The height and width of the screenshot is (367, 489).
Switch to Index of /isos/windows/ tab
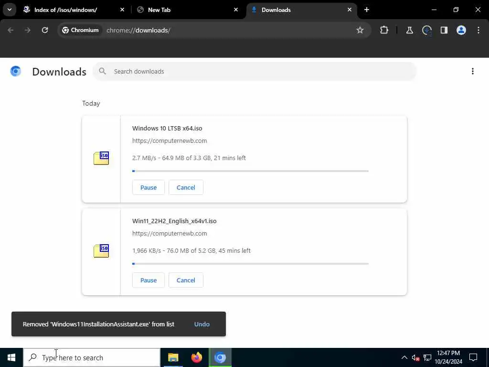(74, 10)
